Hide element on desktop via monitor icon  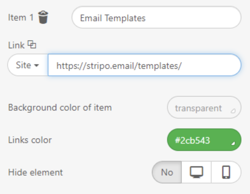click(196, 172)
